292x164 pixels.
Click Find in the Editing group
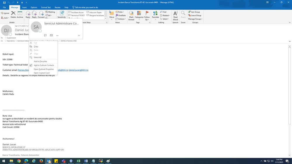[x=163, y=12]
